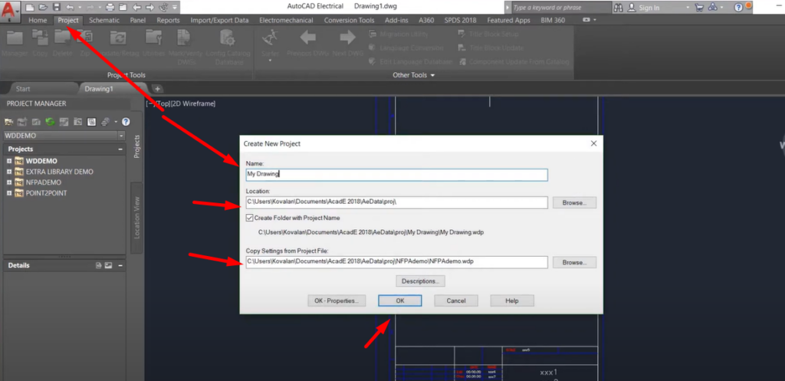Collapse the Details section with minus button

[x=120, y=265]
